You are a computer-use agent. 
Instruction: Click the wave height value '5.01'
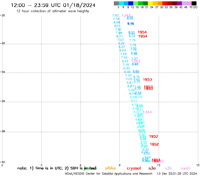[x=134, y=101]
